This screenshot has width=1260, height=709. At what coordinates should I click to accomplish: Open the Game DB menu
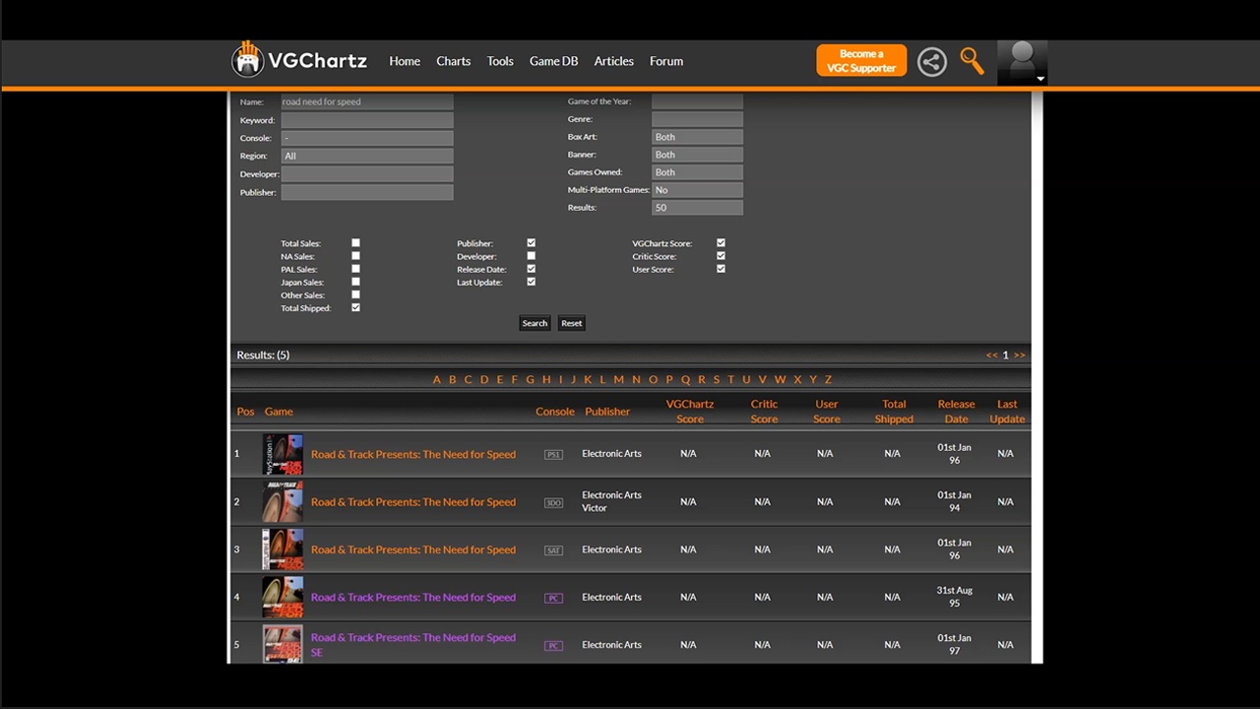coord(553,61)
